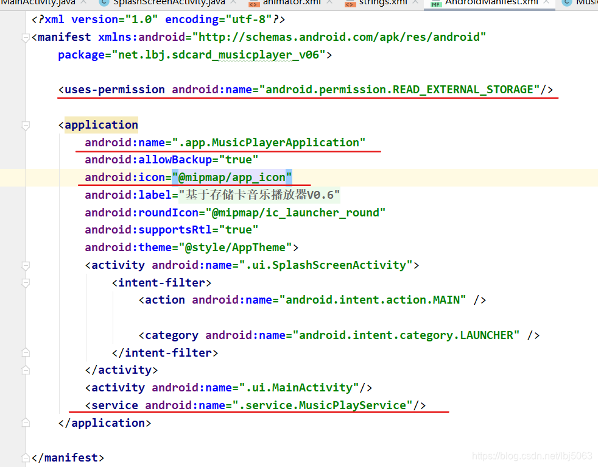This screenshot has height=467, width=598.
Task: Collapse the manifest tag fold marker
Action: click(26, 38)
